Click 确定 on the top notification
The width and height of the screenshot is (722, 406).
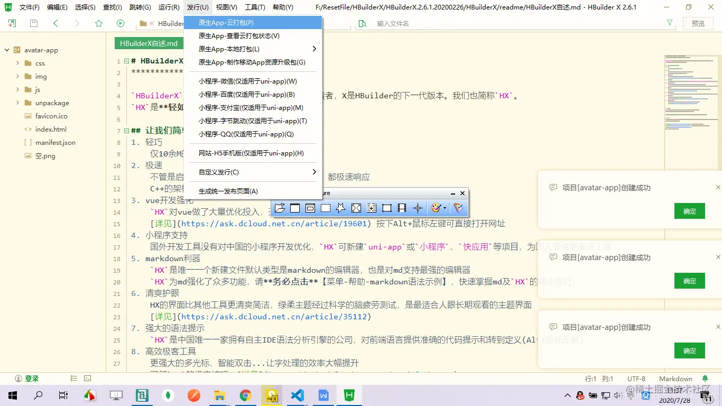689,210
